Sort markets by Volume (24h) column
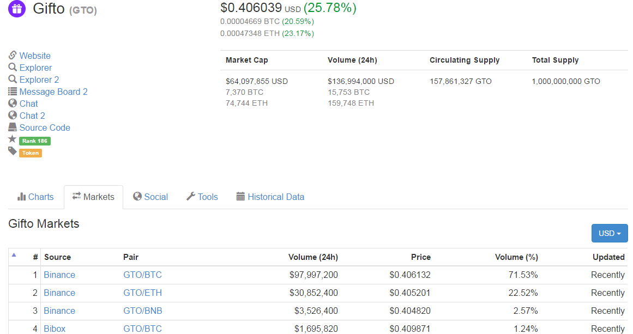This screenshot has height=334, width=633. tap(314, 257)
